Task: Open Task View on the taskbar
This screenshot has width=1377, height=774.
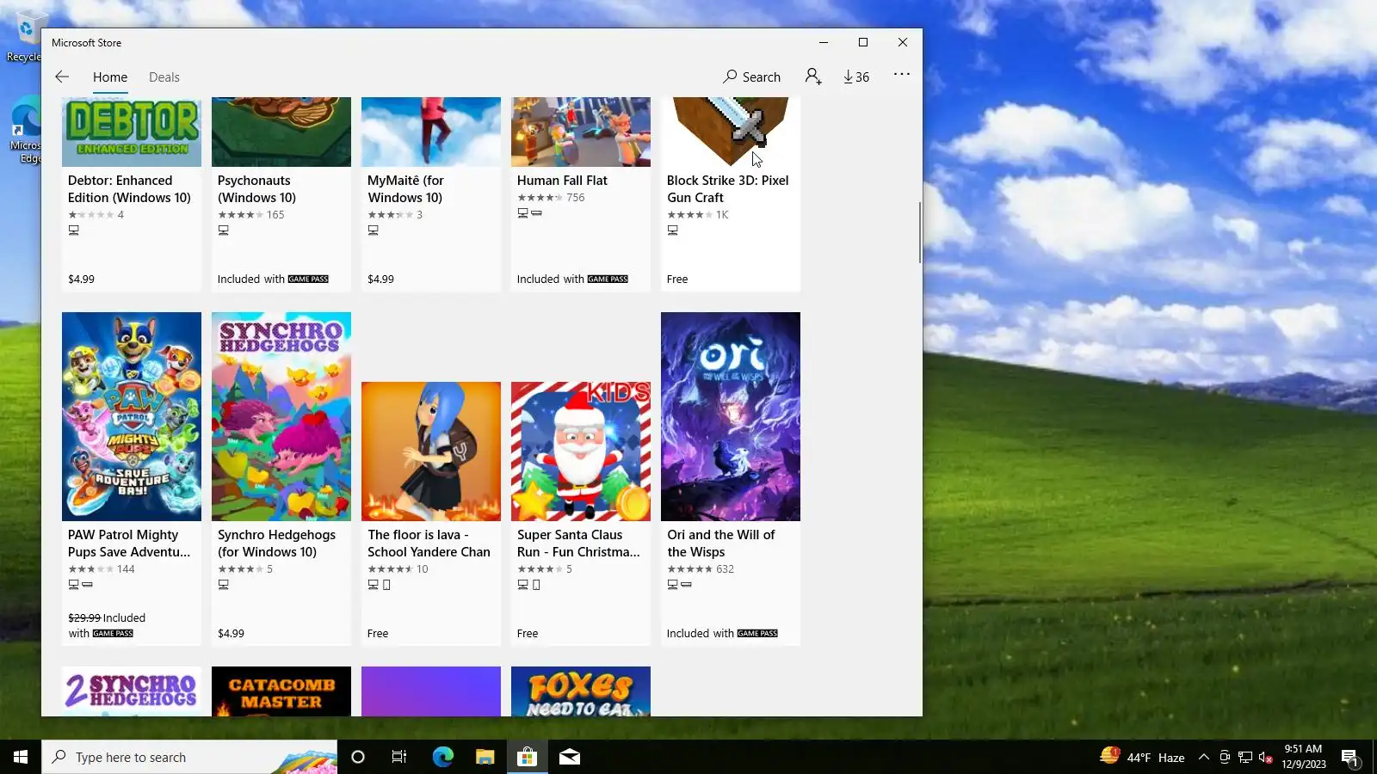Action: [399, 757]
